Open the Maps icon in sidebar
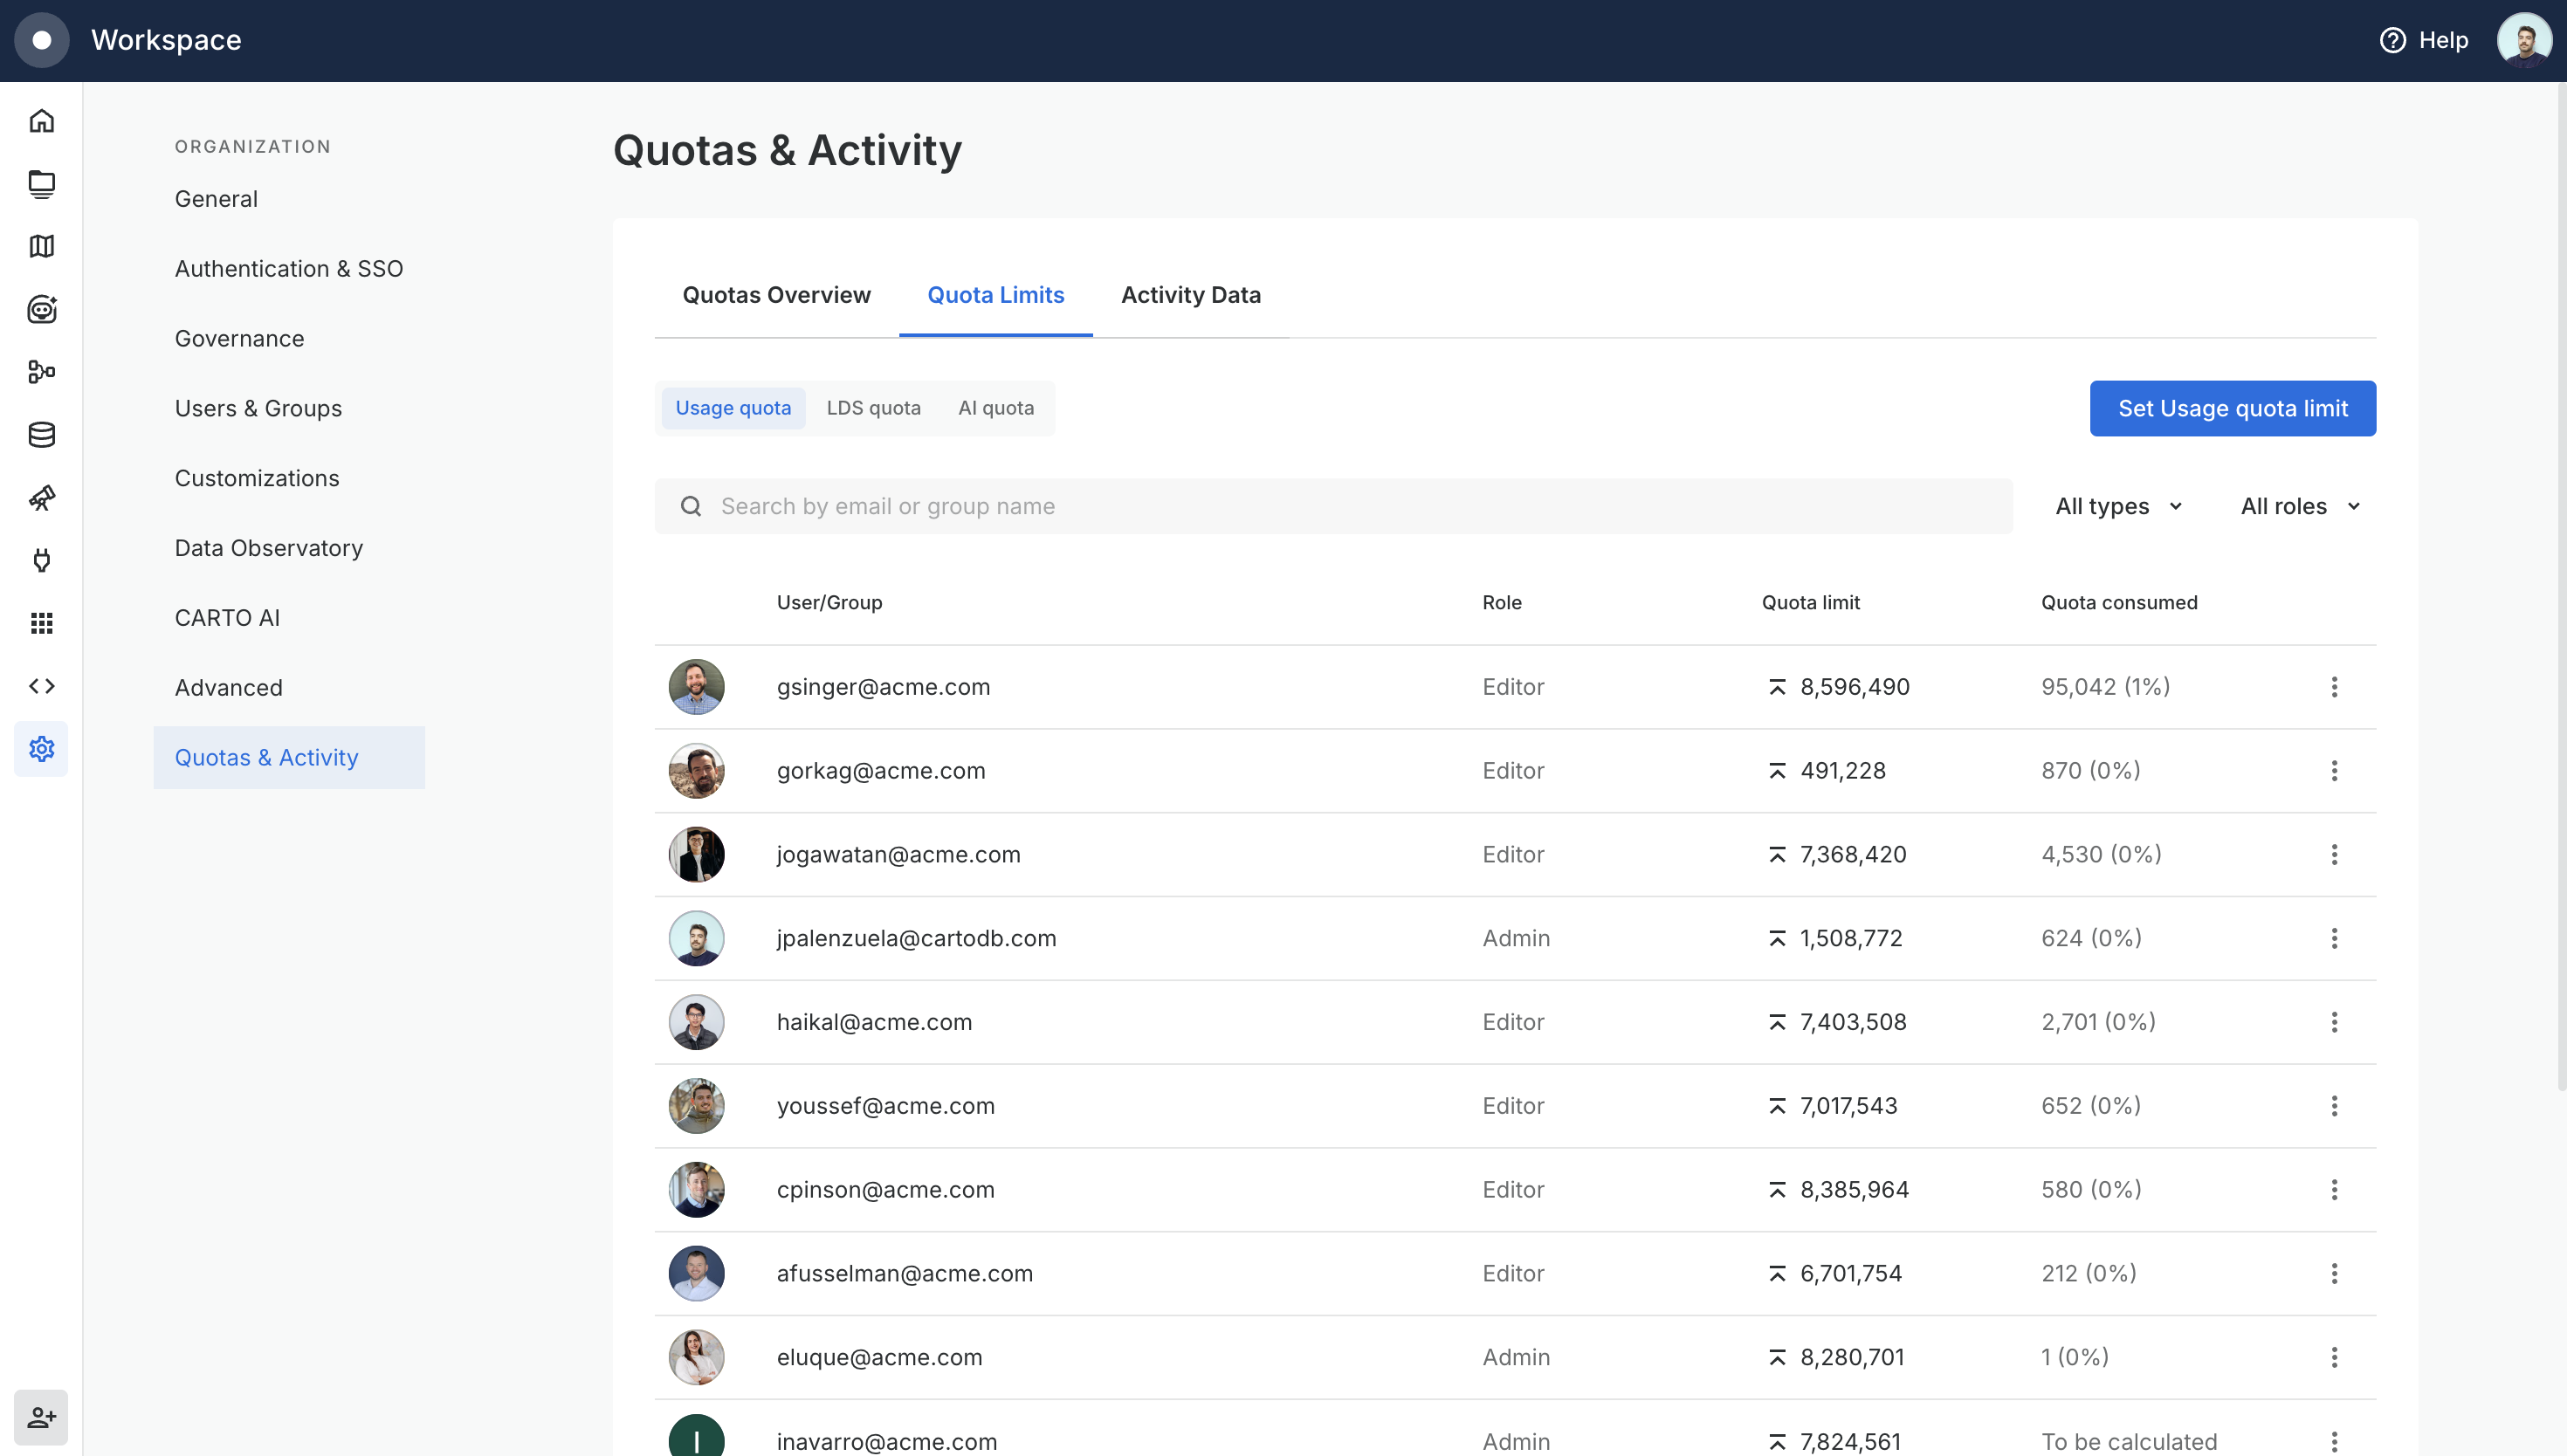Image resolution: width=2567 pixels, height=1456 pixels. pyautogui.click(x=41, y=246)
